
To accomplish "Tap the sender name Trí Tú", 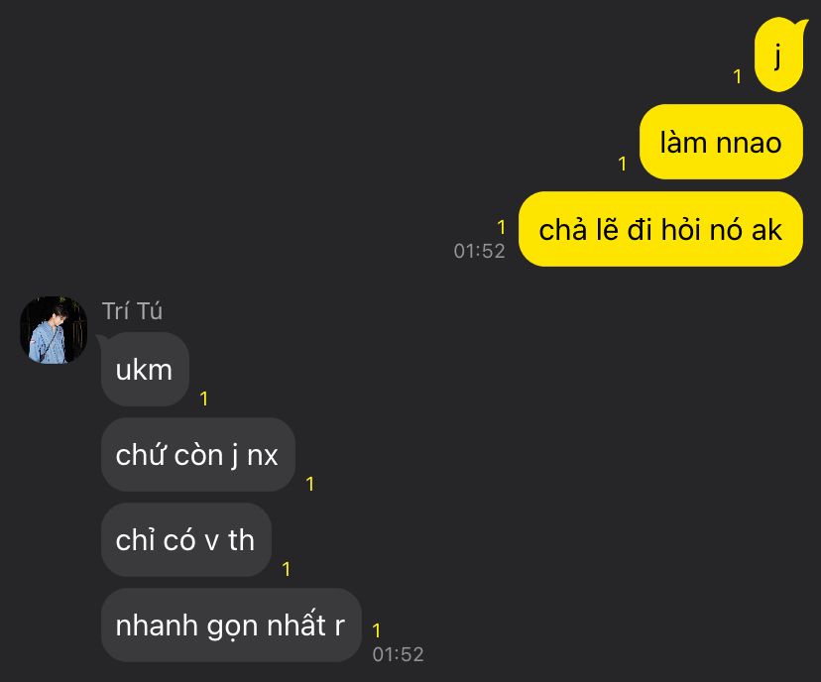I will click(132, 311).
